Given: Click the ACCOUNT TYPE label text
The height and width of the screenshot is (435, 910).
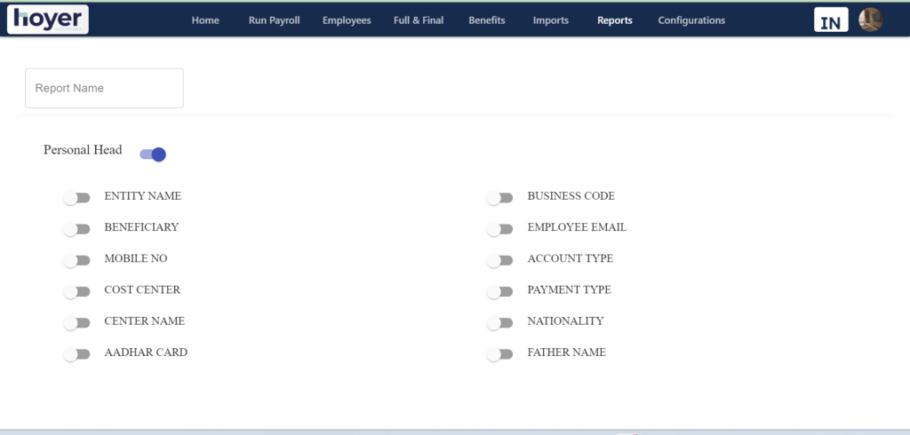Looking at the screenshot, I should (571, 258).
